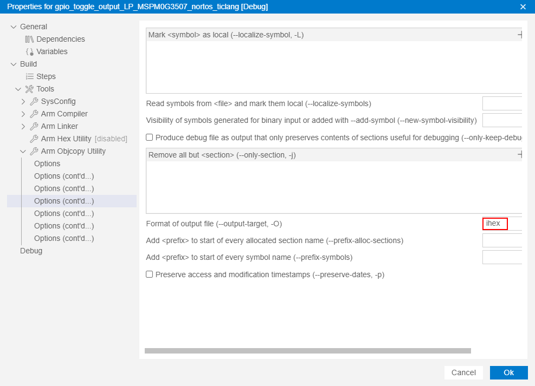The image size is (535, 386).
Task: Enable the Preserve access and modification timestamps checkbox
Action: point(150,274)
